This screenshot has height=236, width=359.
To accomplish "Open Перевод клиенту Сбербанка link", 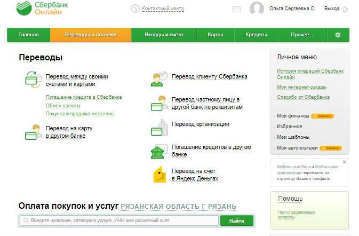I will [210, 76].
